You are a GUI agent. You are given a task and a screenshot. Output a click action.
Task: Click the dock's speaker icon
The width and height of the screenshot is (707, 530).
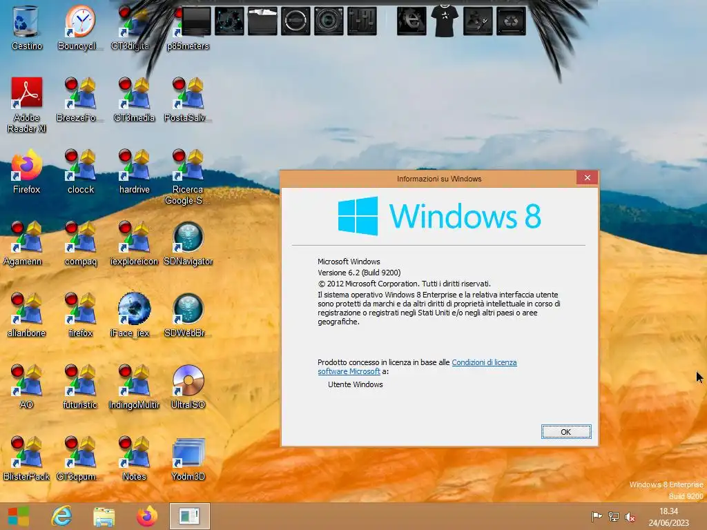click(329, 21)
